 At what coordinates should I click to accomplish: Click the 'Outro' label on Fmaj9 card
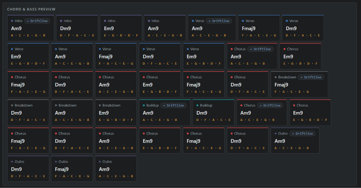point(63,162)
